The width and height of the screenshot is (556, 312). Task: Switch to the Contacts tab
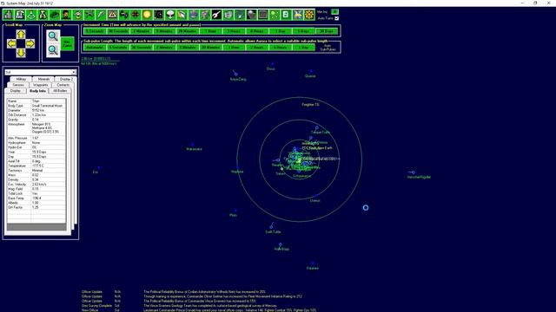(63, 85)
